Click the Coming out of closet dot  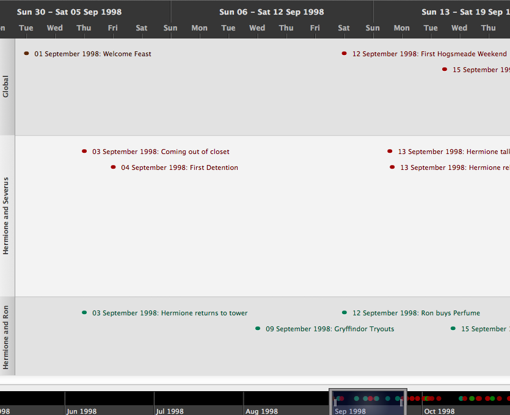pyautogui.click(x=84, y=152)
